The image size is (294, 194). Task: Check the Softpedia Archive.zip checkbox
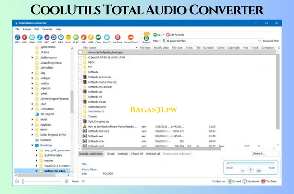click(x=80, y=77)
